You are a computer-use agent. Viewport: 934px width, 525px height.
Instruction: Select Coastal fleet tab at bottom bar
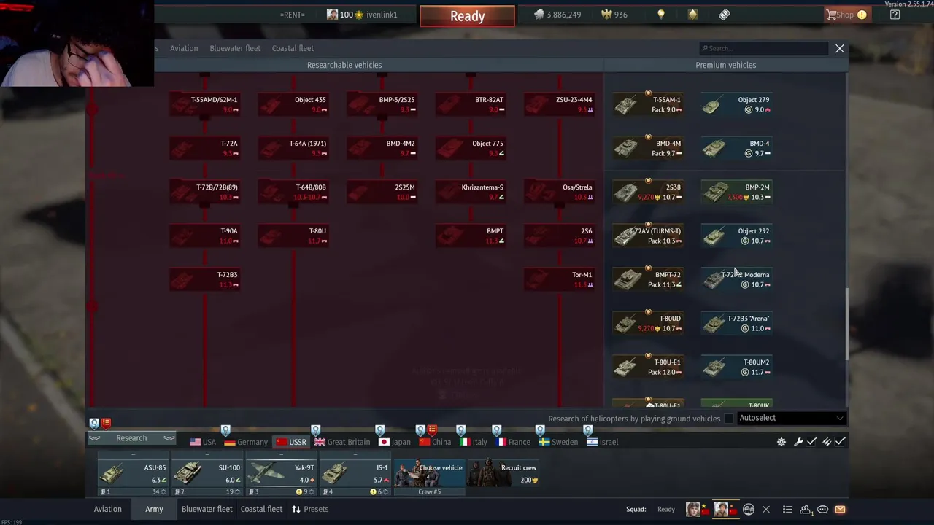point(261,509)
